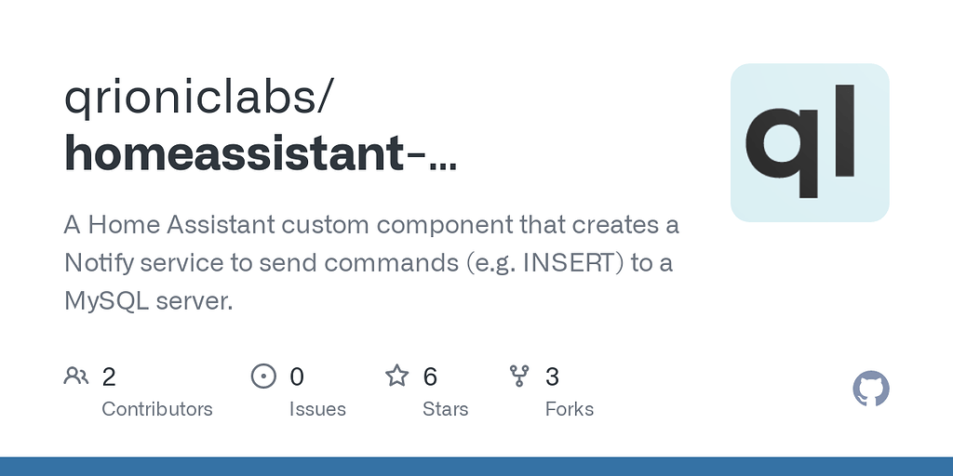Click the Contributors people icon
Image resolution: width=953 pixels, height=476 pixels.
point(76,376)
